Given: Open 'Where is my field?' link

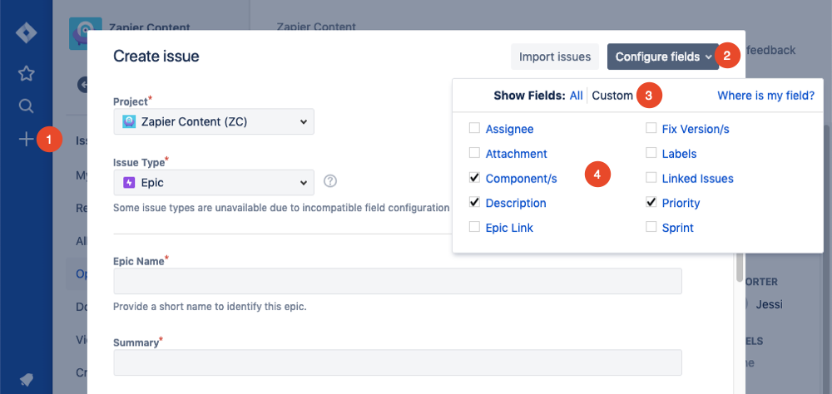Looking at the screenshot, I should (x=765, y=96).
